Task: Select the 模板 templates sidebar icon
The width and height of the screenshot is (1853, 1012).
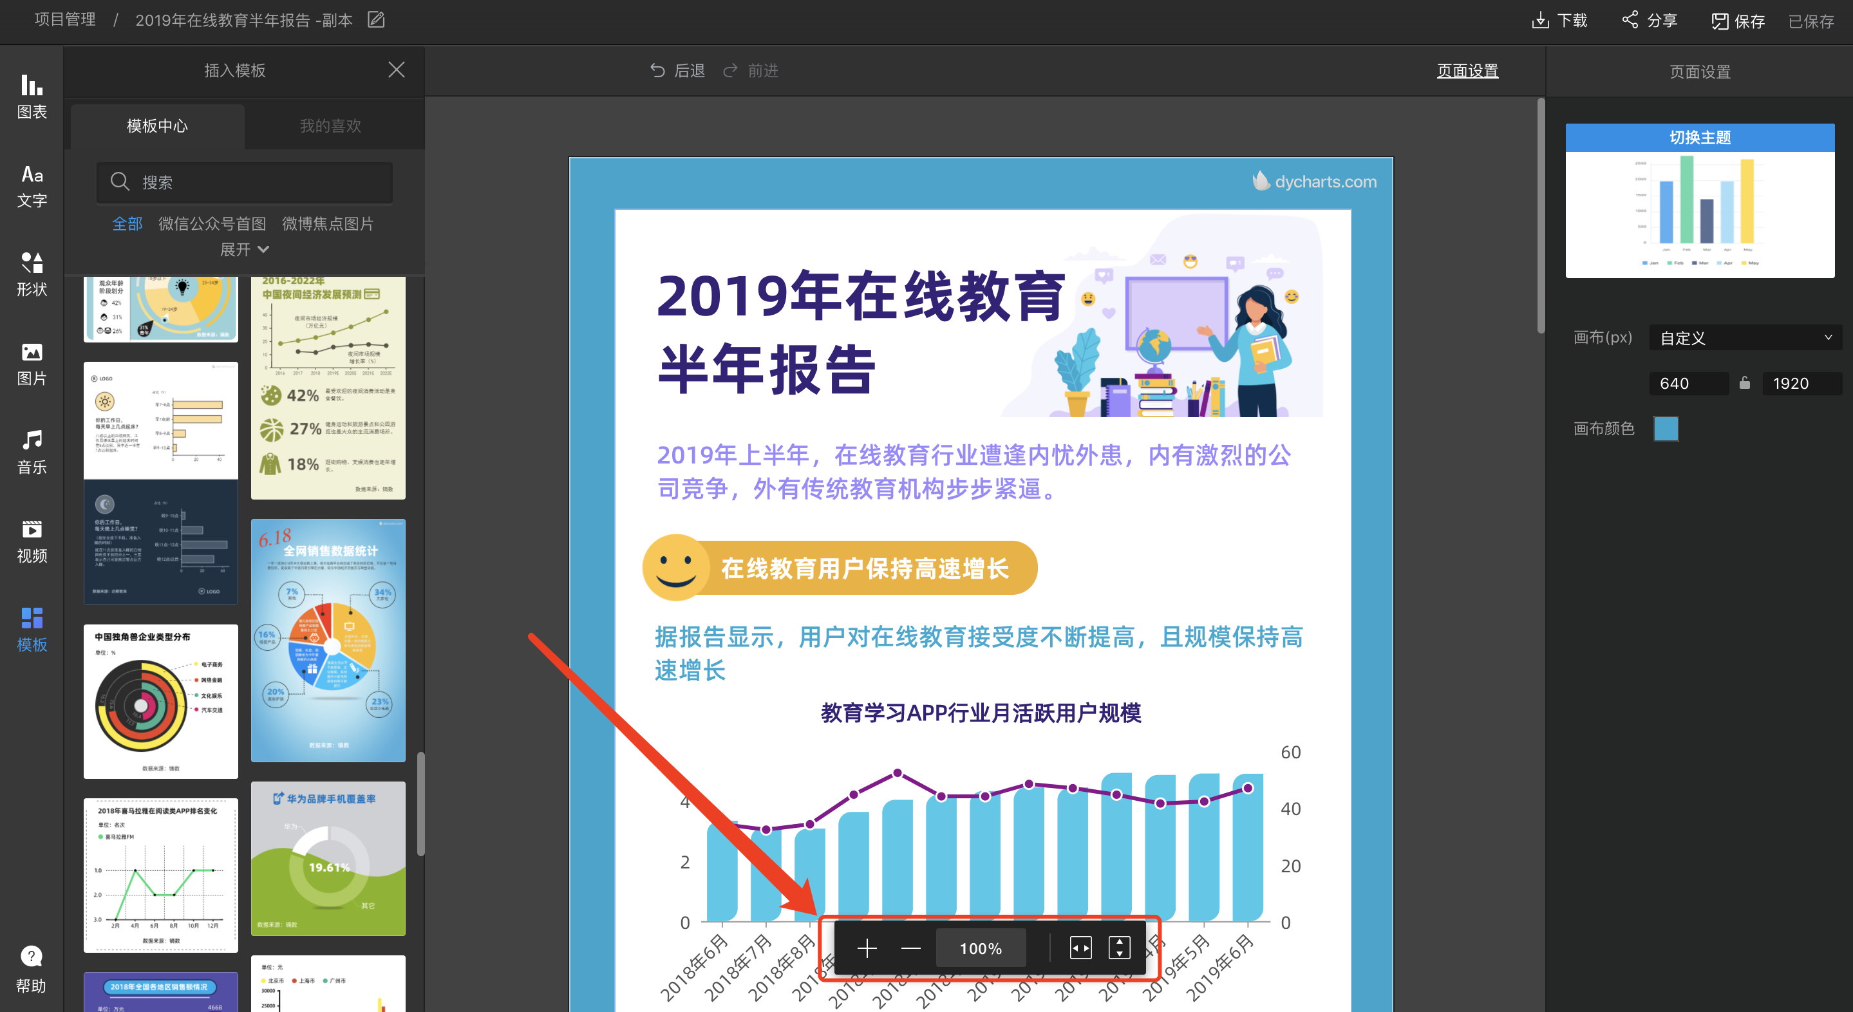Action: (x=32, y=630)
